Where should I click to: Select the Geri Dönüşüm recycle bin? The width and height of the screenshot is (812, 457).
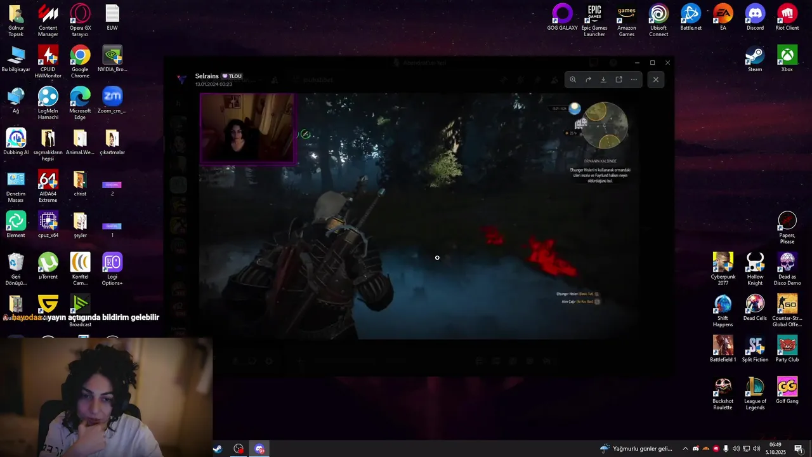tap(16, 269)
